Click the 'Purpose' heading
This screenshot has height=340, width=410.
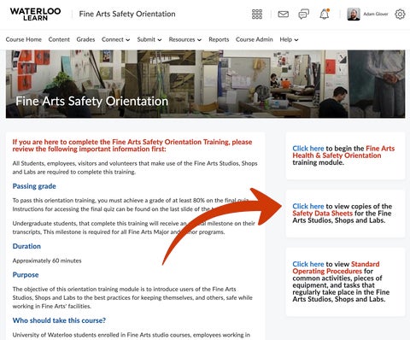(26, 275)
